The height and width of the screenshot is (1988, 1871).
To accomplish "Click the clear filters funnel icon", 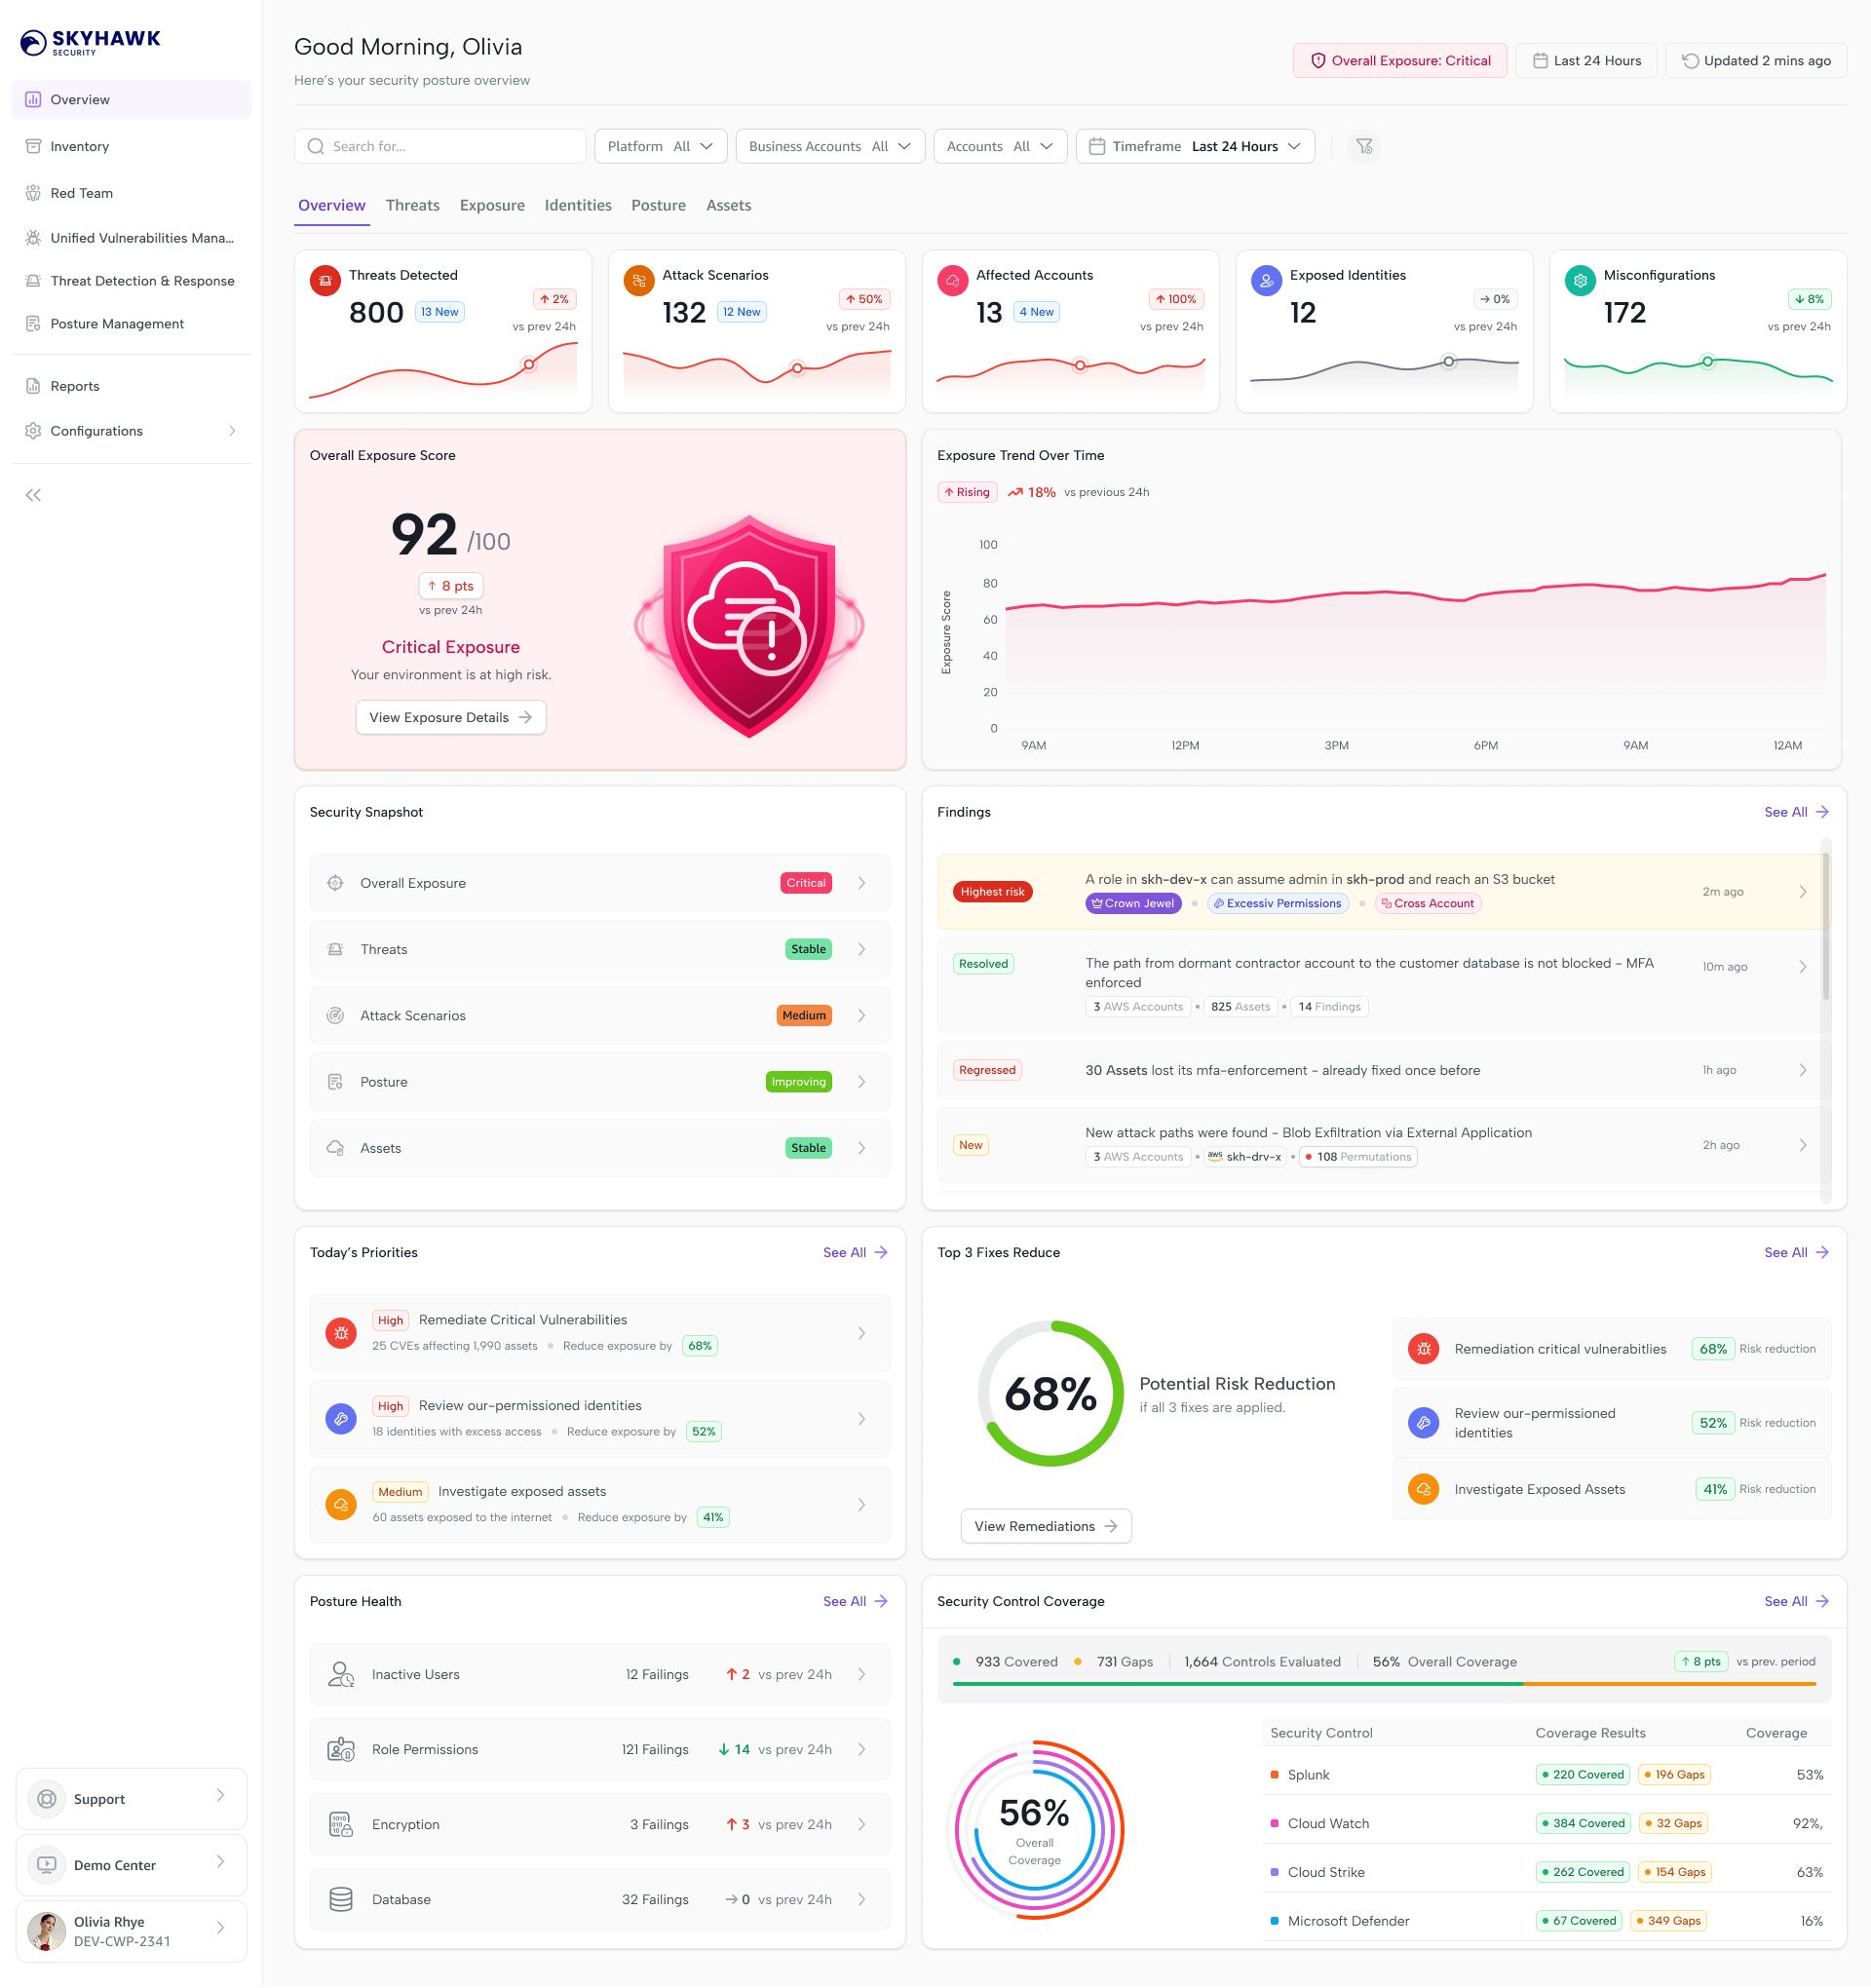I will pyautogui.click(x=1364, y=146).
